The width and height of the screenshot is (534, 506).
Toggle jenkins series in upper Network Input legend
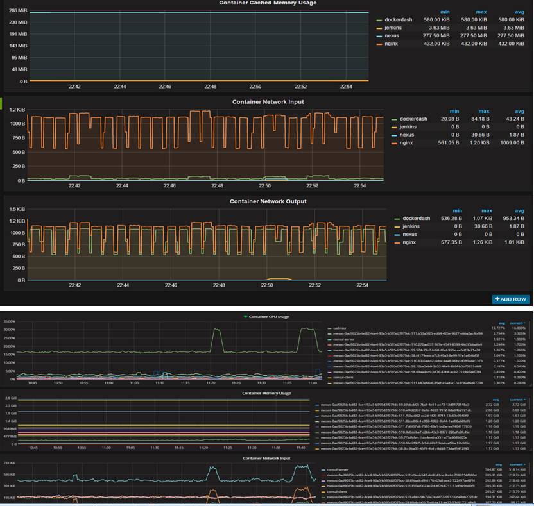[408, 126]
